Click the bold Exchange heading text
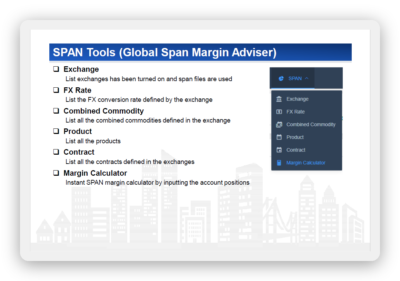Image resolution: width=400 pixels, height=281 pixels. [81, 69]
